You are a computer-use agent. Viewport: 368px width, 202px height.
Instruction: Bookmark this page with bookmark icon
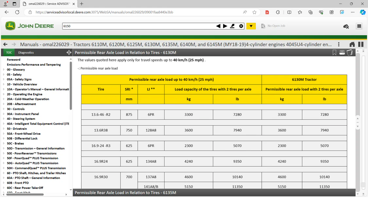[x=334, y=53]
